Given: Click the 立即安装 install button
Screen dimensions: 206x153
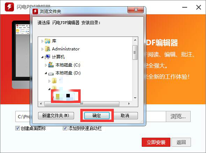Looking at the screenshot, I should pyautogui.click(x=156, y=142).
